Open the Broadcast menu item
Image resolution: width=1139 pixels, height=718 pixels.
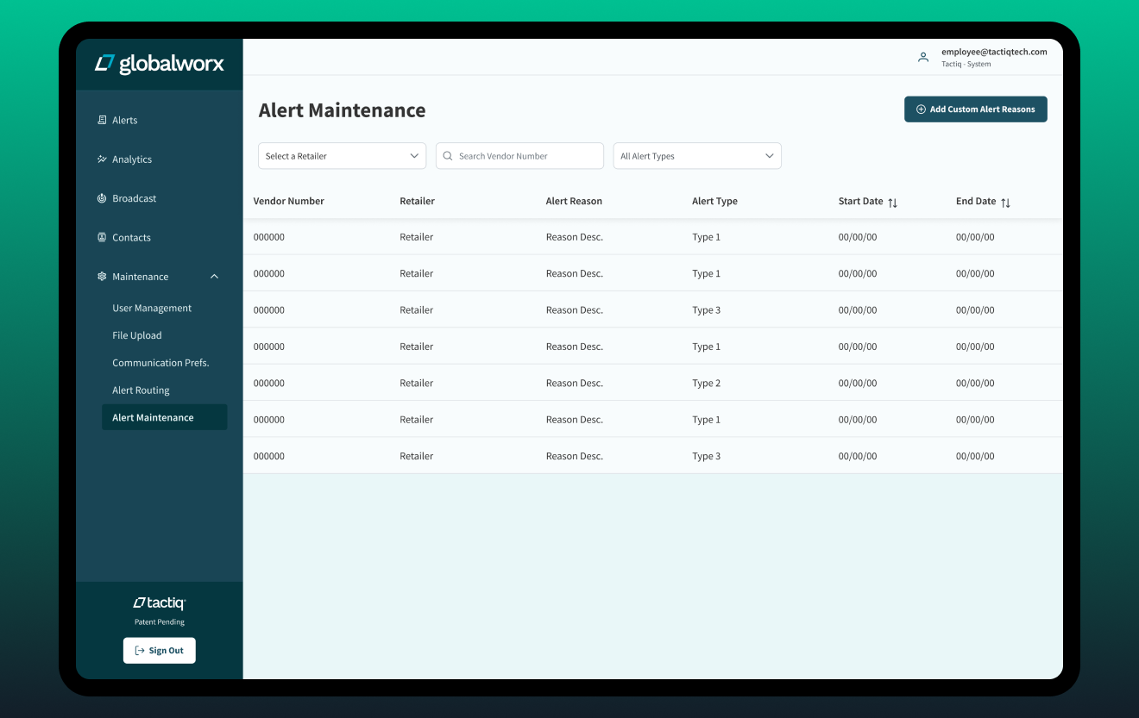(x=135, y=198)
